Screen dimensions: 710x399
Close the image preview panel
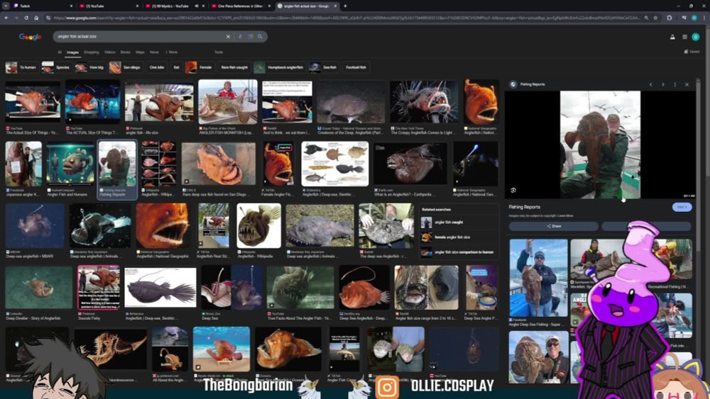click(x=687, y=84)
